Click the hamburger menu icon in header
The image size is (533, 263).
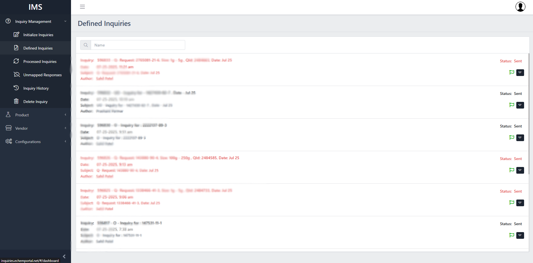tap(82, 7)
